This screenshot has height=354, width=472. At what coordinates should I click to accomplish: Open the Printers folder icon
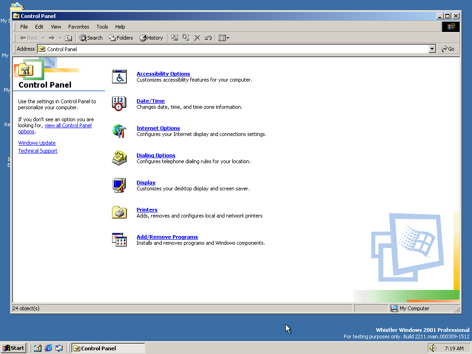pyautogui.click(x=119, y=212)
